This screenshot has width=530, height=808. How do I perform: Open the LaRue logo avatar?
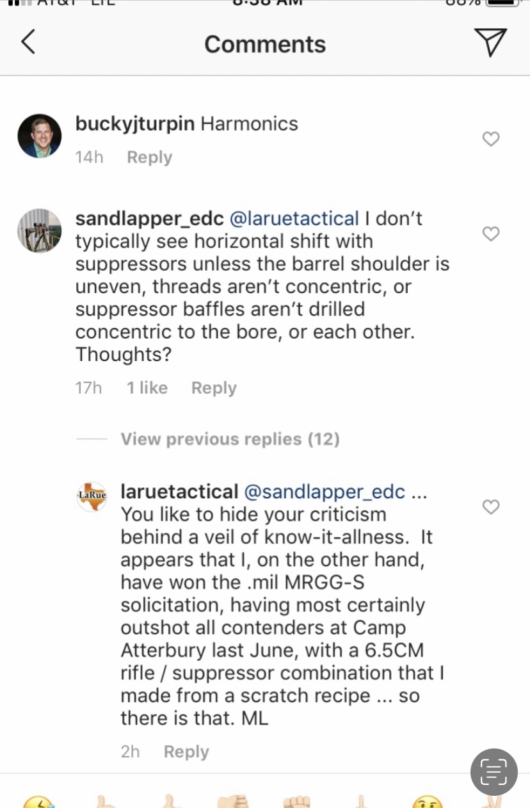coord(92,497)
